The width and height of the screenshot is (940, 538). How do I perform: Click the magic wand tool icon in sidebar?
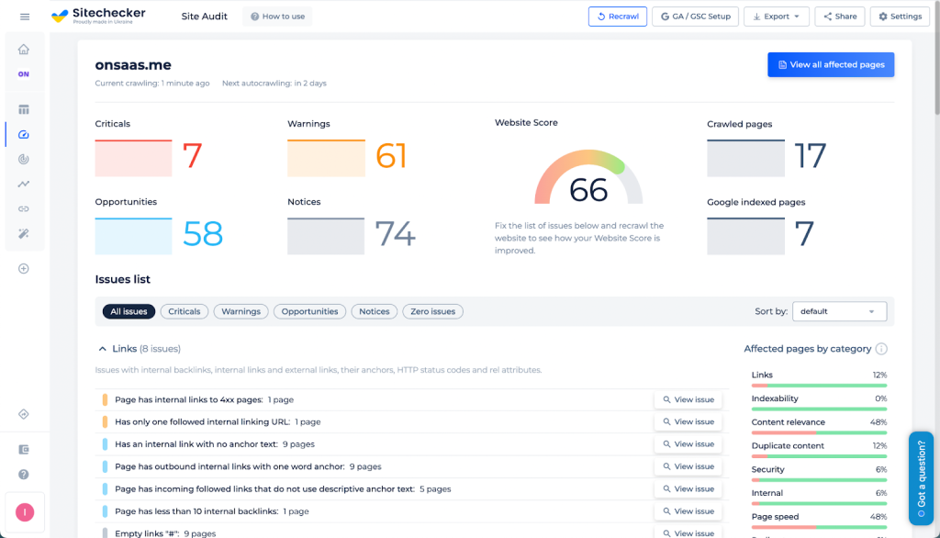(25, 233)
